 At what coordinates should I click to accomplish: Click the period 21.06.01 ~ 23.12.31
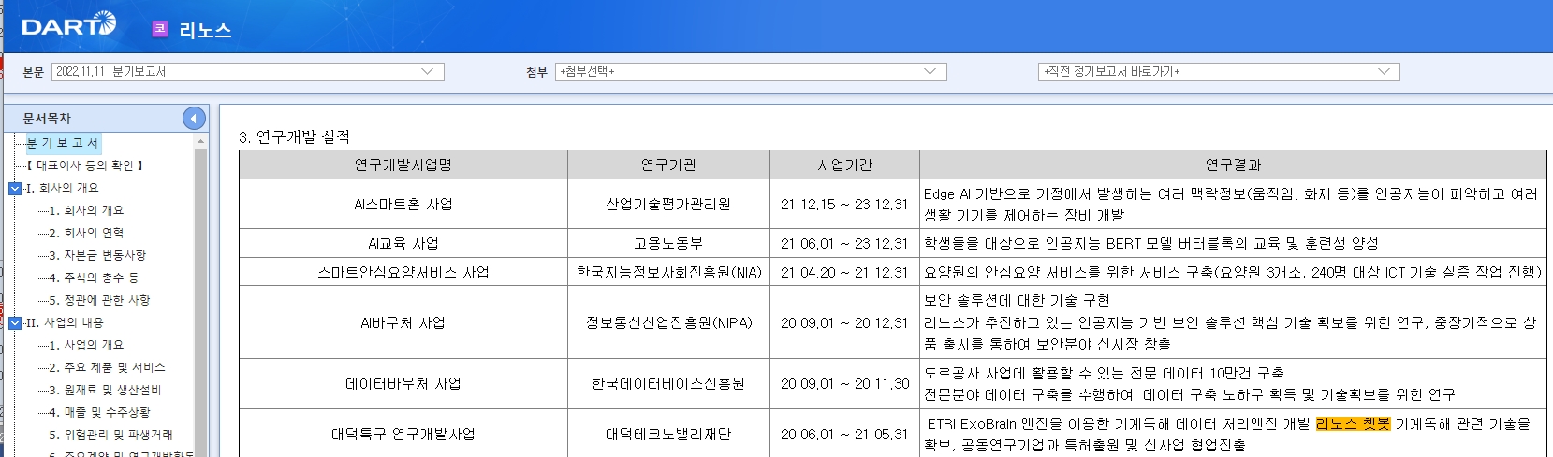click(x=844, y=243)
